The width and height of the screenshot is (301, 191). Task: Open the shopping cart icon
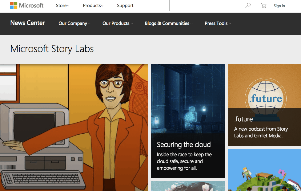(263, 6)
